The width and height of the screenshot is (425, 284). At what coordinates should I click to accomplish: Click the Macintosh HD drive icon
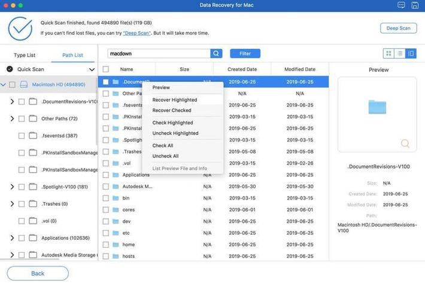[23, 84]
